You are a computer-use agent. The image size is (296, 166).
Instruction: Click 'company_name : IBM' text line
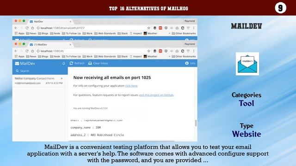tap(86, 128)
